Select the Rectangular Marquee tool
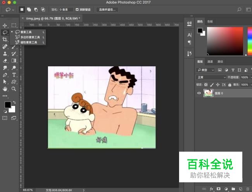Image resolution: width=252 pixels, height=192 pixels. tap(14, 26)
